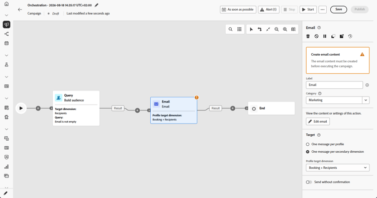Select One message per profile

(308, 144)
